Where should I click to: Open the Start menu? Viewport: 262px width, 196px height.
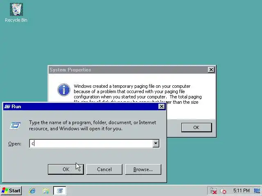click(x=11, y=191)
